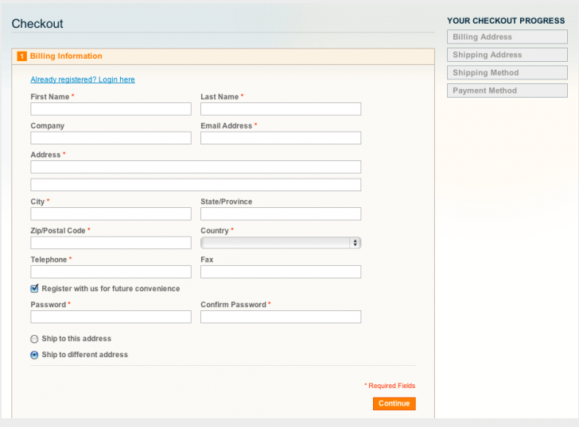Click the Checkout page heading
The height and width of the screenshot is (427, 579).
point(37,24)
